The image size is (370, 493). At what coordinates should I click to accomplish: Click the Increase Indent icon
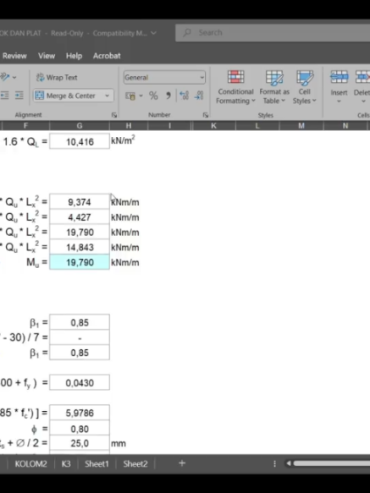(19, 96)
